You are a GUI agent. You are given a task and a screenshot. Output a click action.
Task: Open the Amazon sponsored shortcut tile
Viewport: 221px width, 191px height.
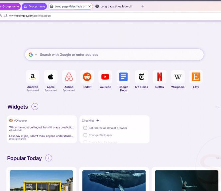click(x=33, y=77)
